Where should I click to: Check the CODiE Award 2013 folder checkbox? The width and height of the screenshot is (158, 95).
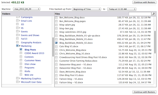click(x=21, y=53)
